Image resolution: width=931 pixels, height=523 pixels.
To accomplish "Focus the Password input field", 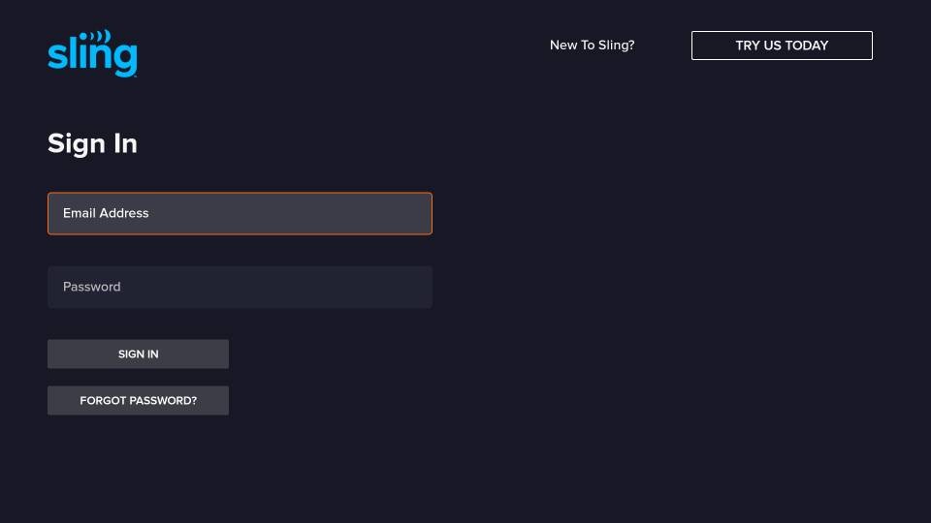I will coord(240,287).
